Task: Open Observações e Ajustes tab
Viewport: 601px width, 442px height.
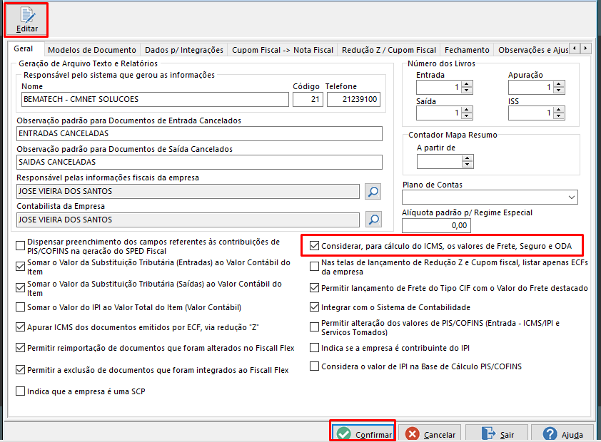Action: 532,50
